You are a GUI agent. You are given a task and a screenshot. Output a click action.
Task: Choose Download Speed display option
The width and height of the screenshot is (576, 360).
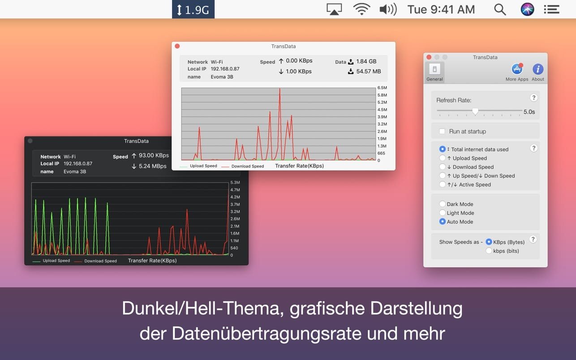443,167
